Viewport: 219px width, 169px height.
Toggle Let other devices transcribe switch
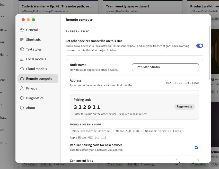[200, 46]
